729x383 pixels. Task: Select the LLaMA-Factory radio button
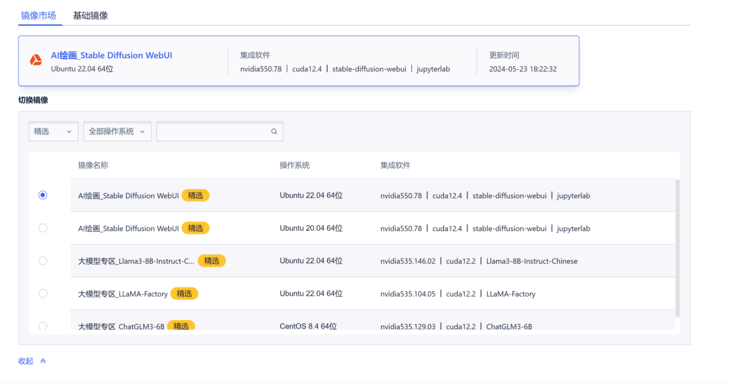[43, 293]
